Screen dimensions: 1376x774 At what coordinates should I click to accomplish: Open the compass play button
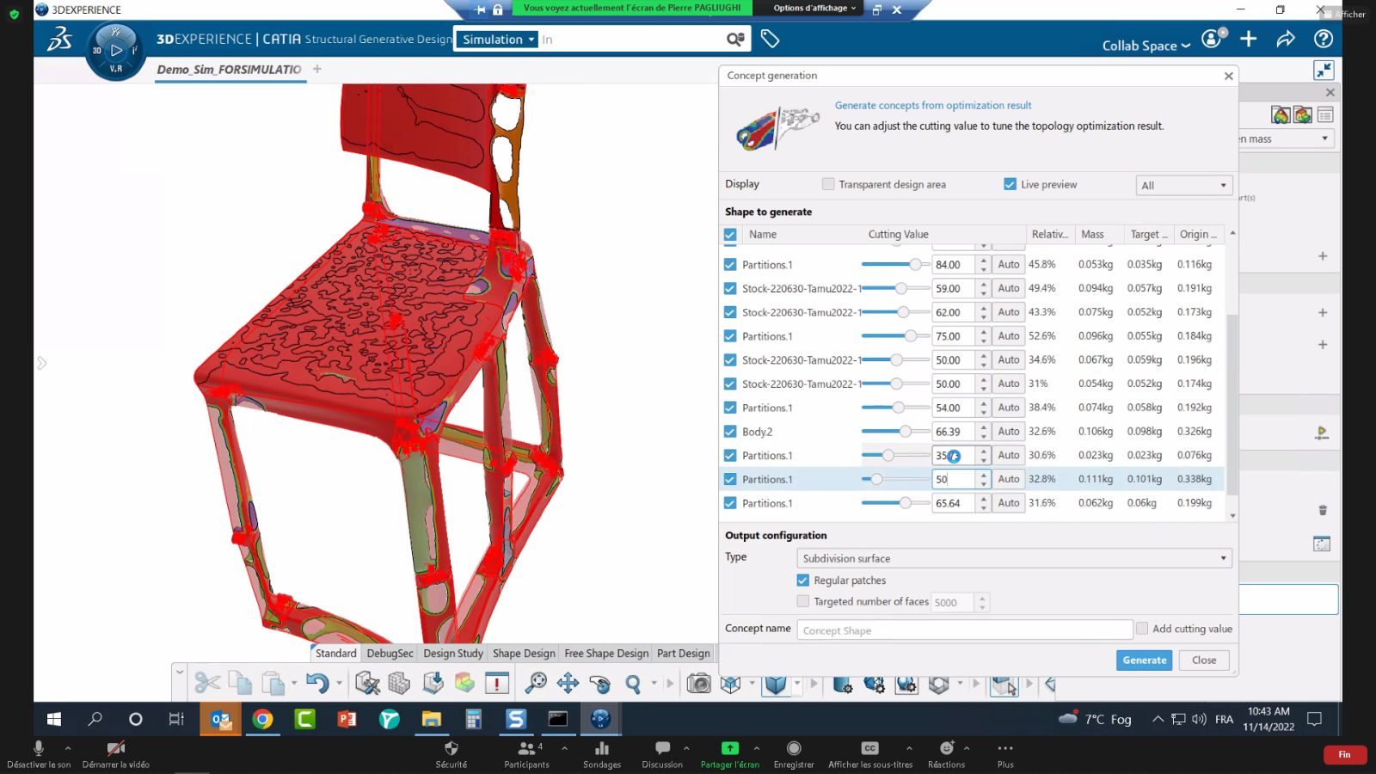click(x=116, y=51)
